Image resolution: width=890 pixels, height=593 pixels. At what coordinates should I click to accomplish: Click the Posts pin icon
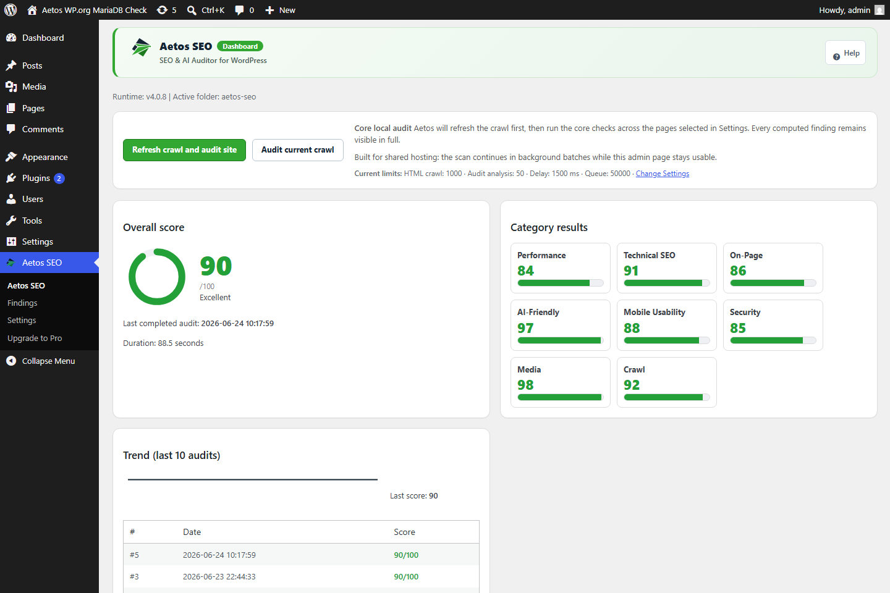[11, 65]
